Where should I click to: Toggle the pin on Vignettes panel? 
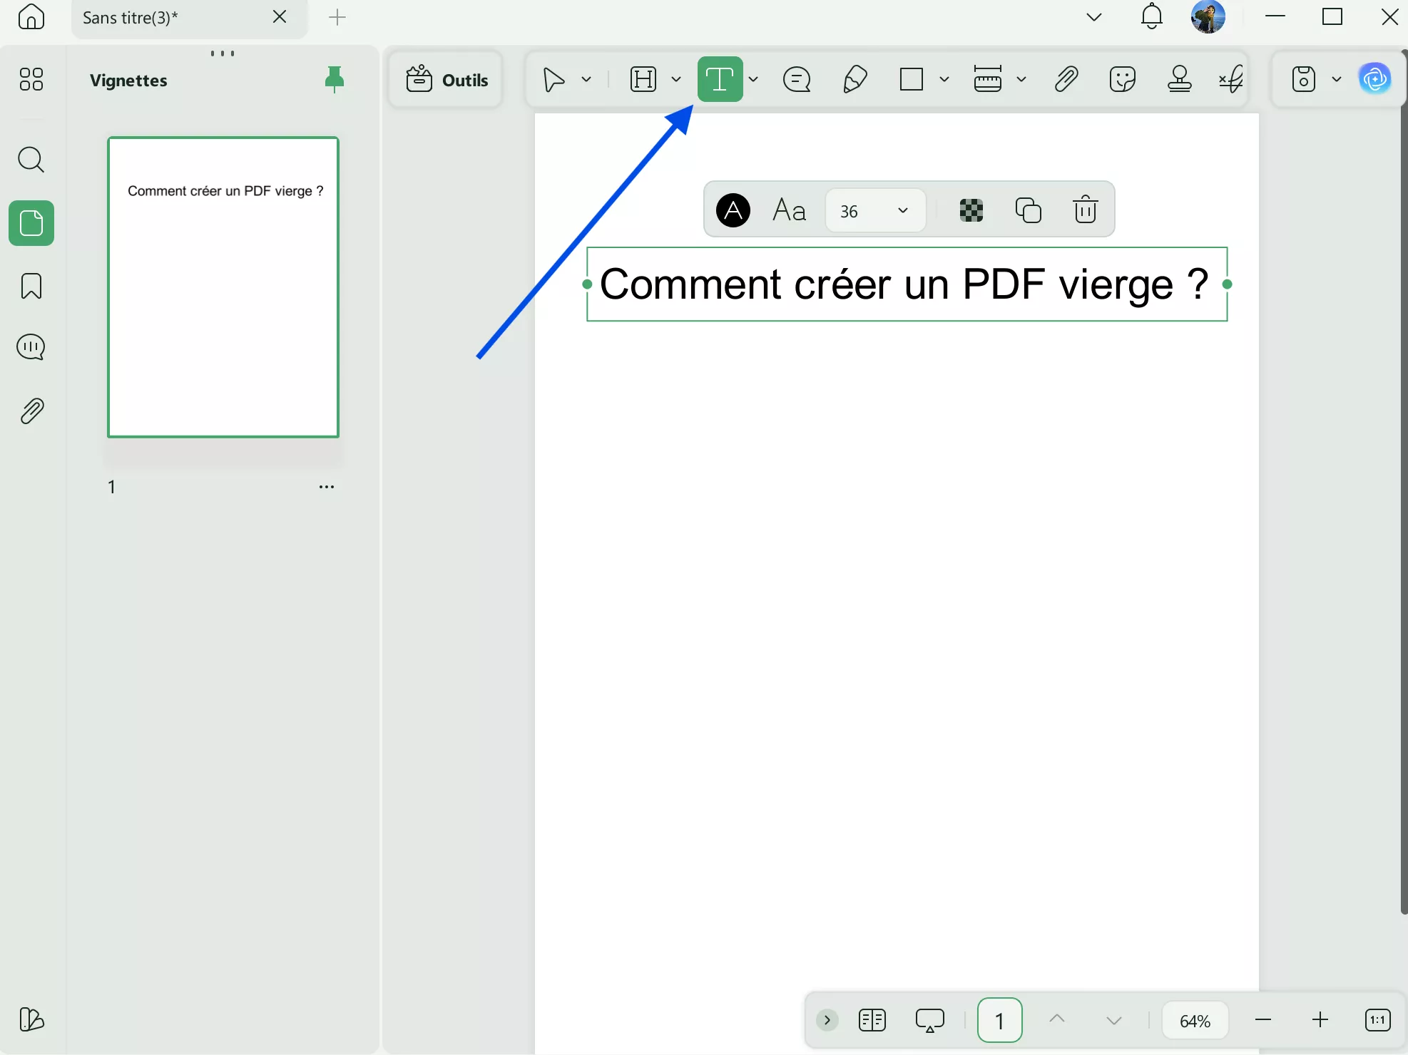[334, 79]
